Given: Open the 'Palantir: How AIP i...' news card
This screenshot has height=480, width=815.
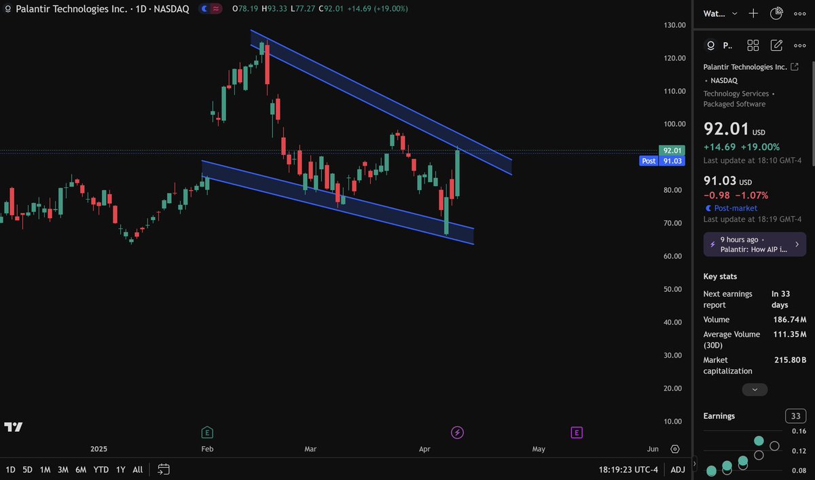Looking at the screenshot, I should pyautogui.click(x=755, y=244).
